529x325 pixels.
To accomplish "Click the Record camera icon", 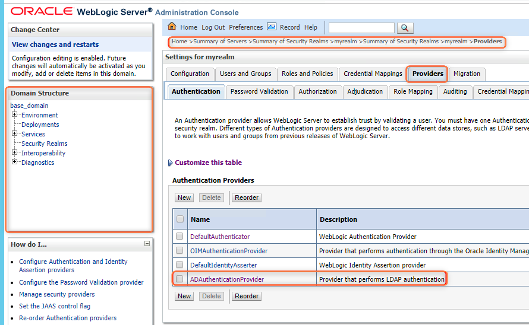I will (x=272, y=27).
